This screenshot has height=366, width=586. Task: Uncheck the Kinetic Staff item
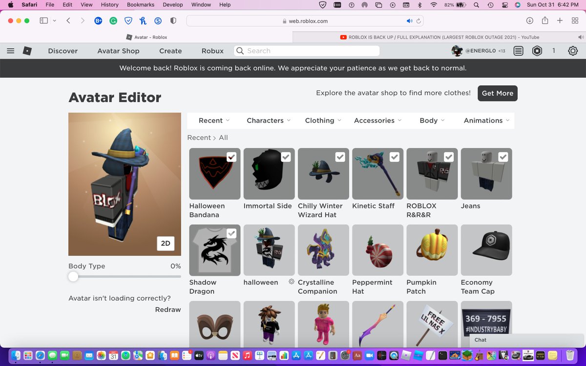coord(394,157)
